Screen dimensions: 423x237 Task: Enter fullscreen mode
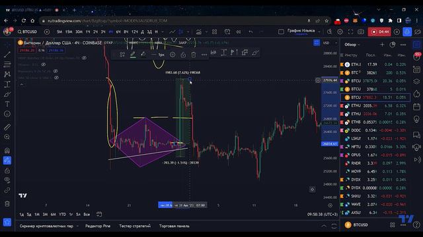point(350,32)
